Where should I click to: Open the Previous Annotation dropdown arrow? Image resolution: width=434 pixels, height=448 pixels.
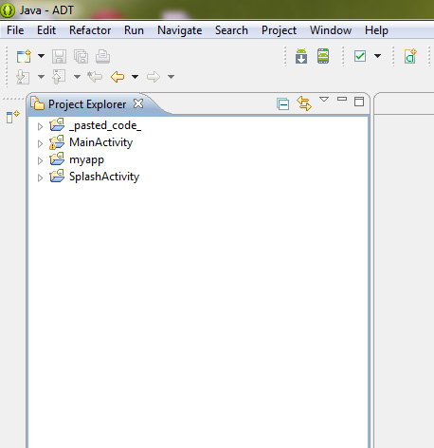point(77,77)
